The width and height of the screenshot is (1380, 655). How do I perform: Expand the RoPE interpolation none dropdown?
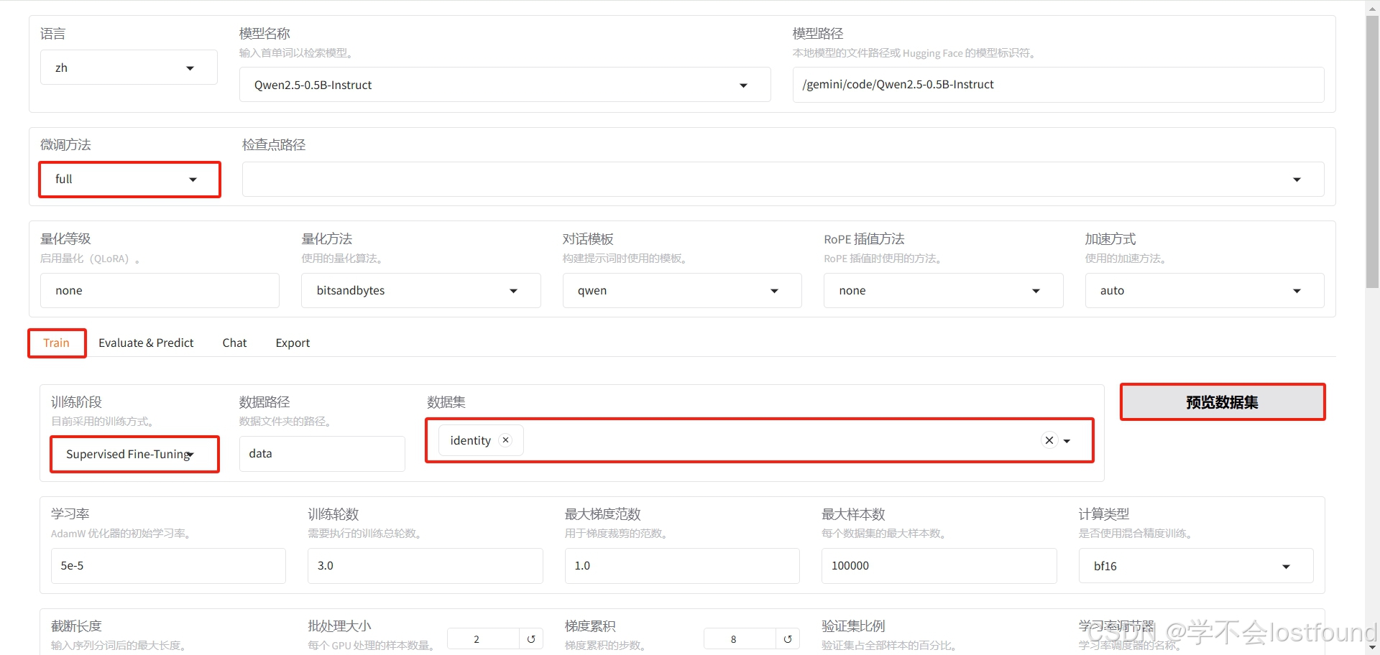click(943, 290)
